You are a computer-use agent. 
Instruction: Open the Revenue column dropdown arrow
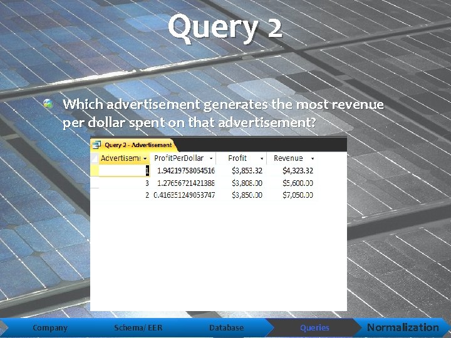pos(313,158)
